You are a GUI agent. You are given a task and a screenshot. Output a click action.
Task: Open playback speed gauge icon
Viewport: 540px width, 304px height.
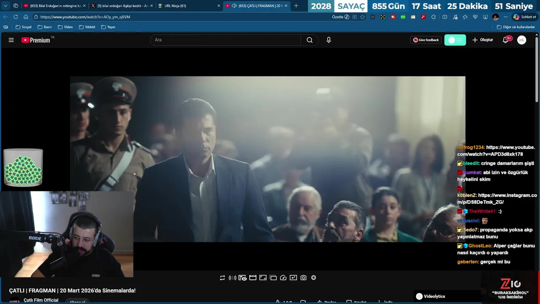point(283,278)
